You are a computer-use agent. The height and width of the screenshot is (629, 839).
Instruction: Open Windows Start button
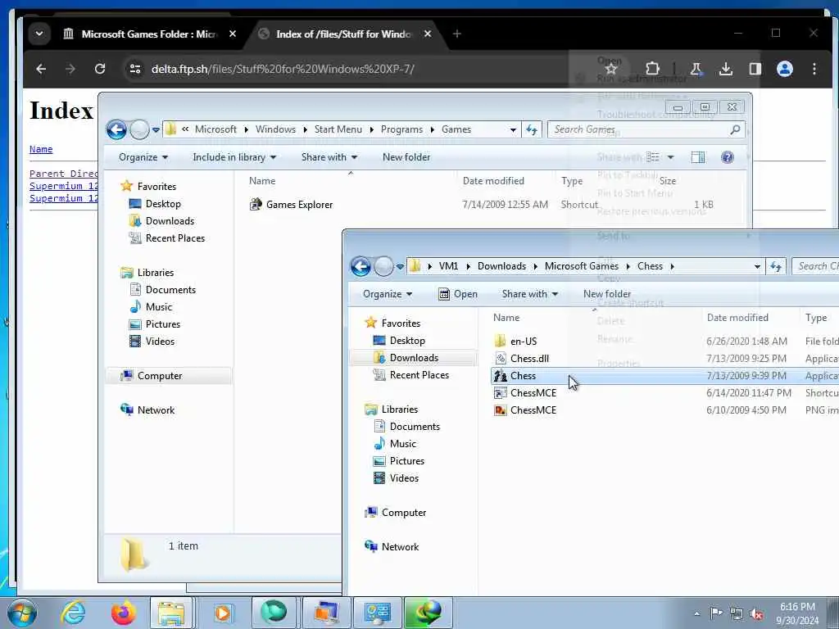pyautogui.click(x=22, y=613)
